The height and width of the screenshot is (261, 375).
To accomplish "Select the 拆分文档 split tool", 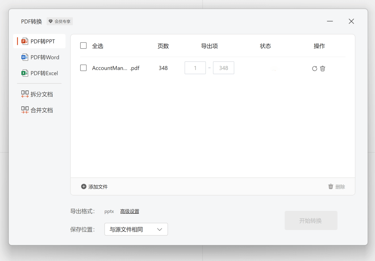I will coord(36,94).
